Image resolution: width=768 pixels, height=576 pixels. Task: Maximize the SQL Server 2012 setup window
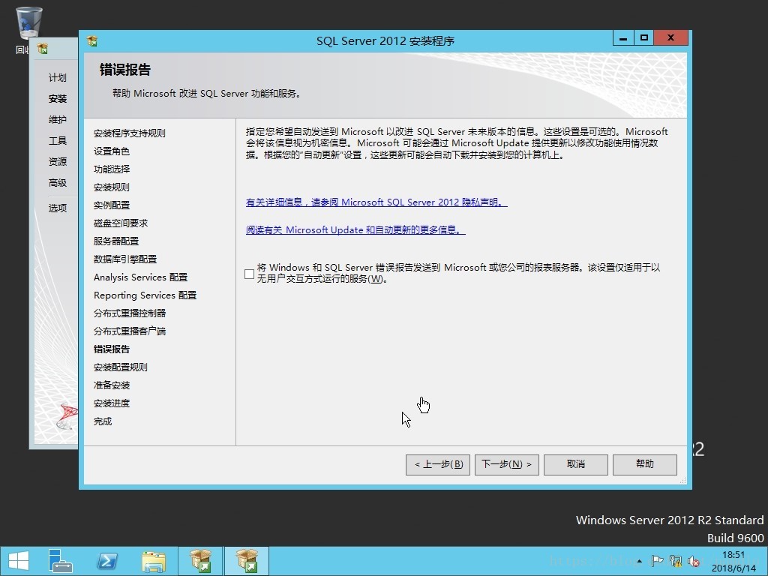coord(643,38)
